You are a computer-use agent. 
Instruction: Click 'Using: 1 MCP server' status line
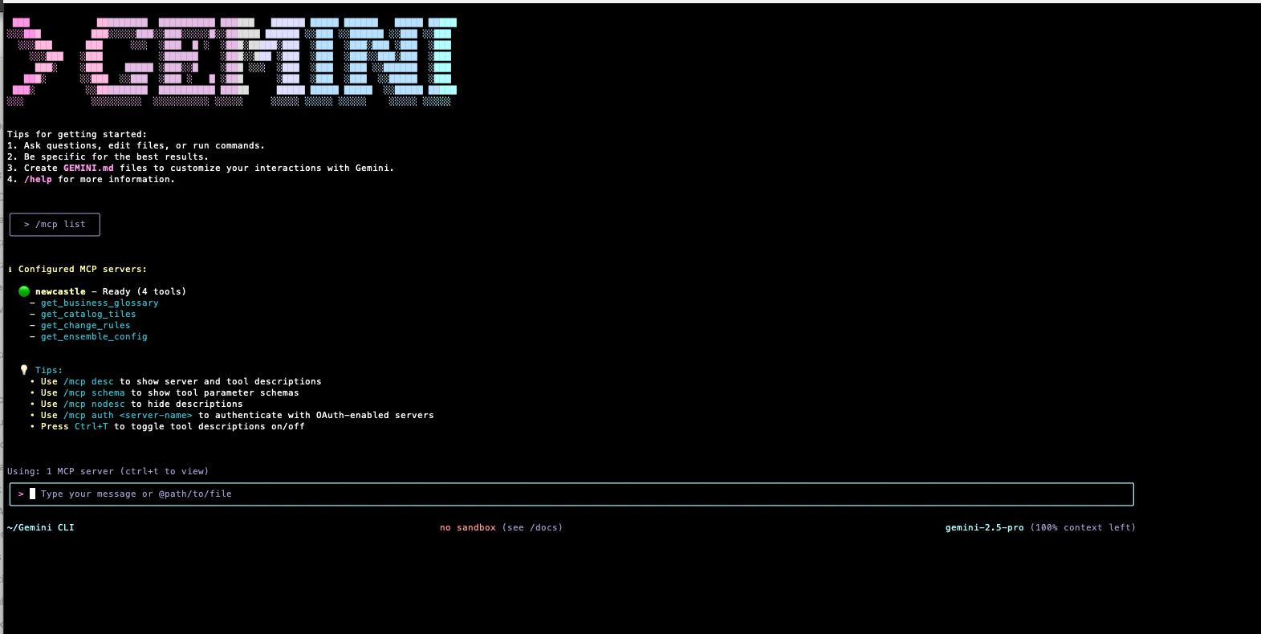click(108, 472)
